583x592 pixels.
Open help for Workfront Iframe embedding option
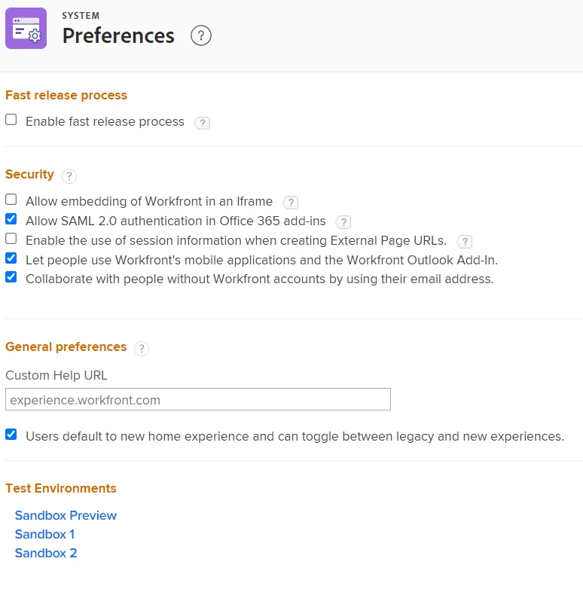pyautogui.click(x=291, y=203)
